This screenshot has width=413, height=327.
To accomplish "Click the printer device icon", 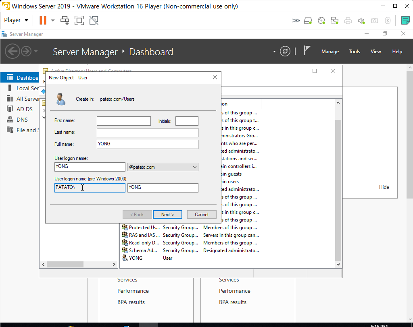I will point(348,21).
